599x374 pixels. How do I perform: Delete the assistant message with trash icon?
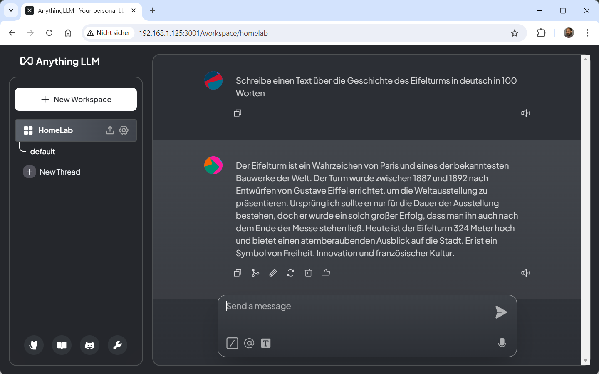tap(308, 273)
